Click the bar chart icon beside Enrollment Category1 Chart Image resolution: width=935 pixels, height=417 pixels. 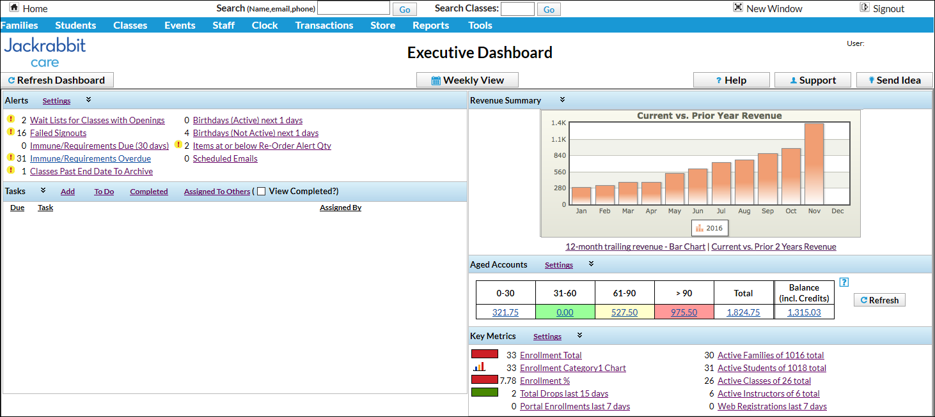coord(484,368)
